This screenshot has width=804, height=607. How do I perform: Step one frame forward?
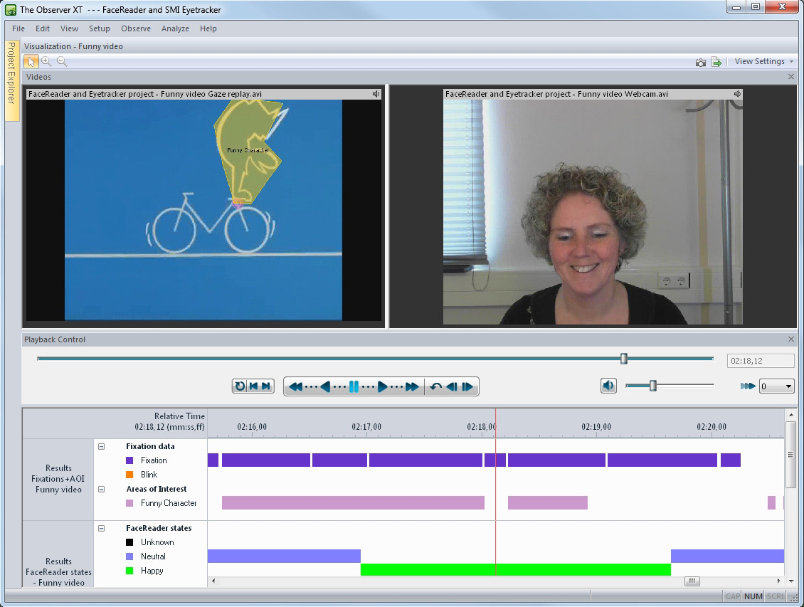[x=467, y=386]
